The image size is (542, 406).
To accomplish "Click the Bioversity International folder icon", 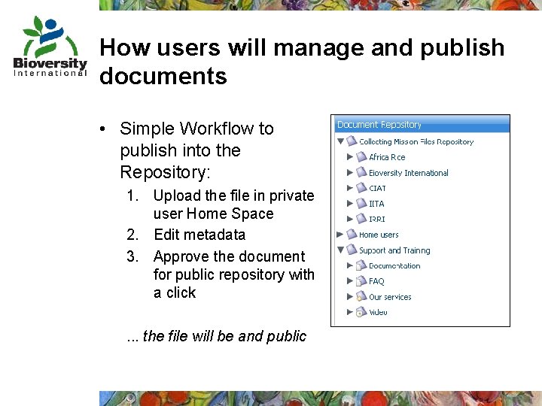I will pyautogui.click(x=361, y=172).
